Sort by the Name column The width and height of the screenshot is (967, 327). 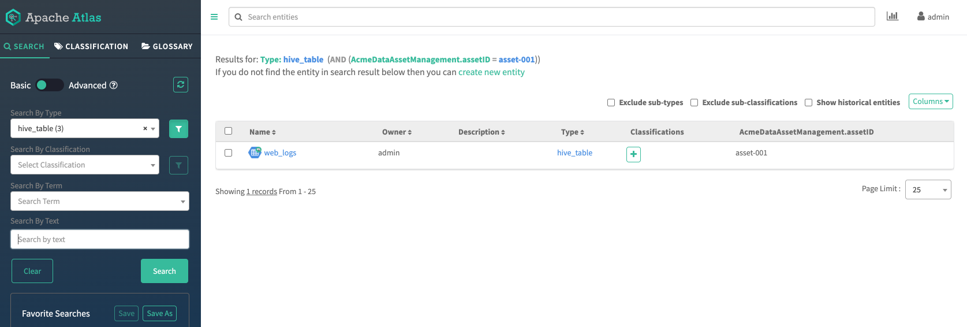[263, 132]
